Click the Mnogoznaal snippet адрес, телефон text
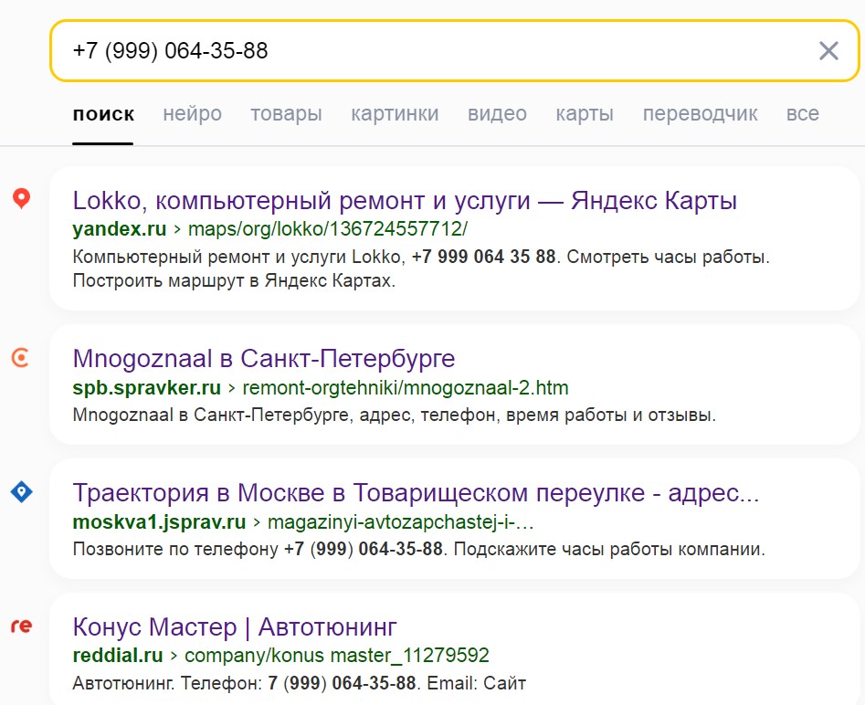This screenshot has width=865, height=705. pyautogui.click(x=394, y=415)
